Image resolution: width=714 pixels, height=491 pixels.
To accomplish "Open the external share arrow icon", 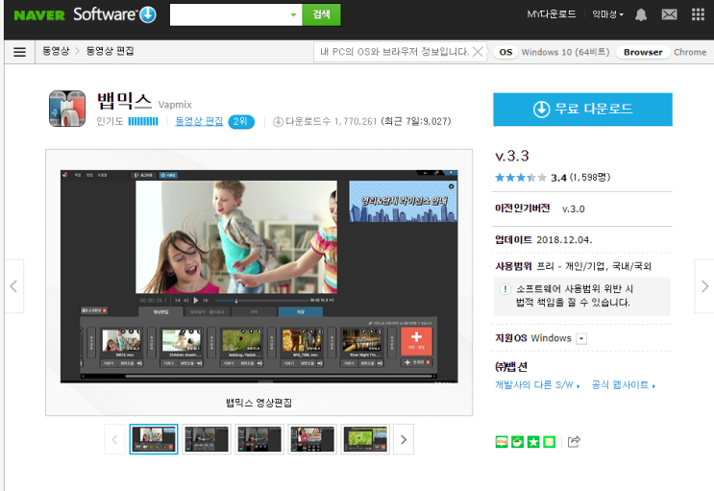I will (x=574, y=441).
